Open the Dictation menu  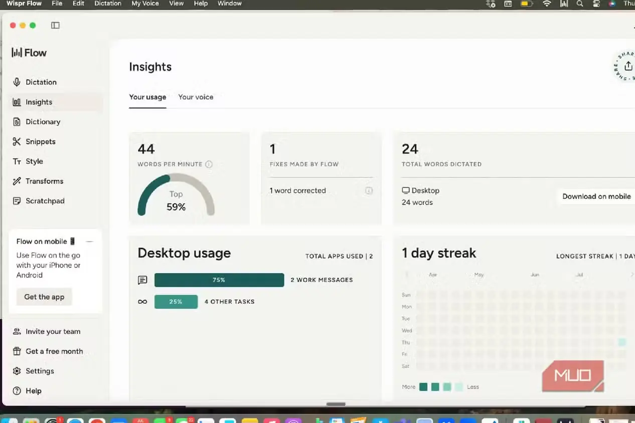108,4
